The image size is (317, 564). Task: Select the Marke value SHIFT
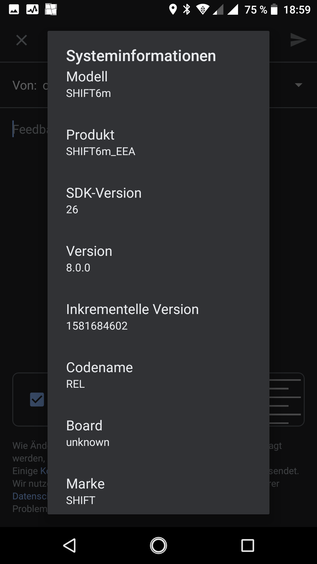(81, 501)
